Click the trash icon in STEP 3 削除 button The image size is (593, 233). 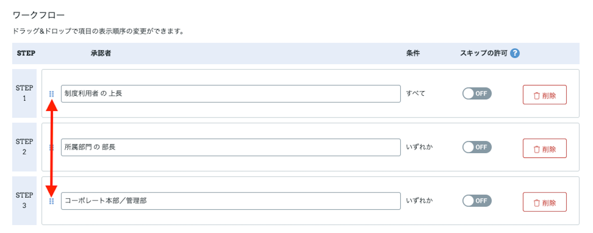tap(536, 202)
